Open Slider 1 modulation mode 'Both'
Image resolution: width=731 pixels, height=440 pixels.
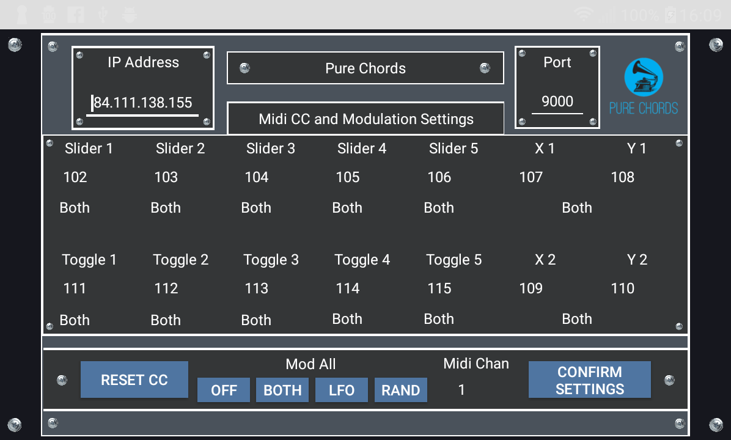pyautogui.click(x=75, y=208)
